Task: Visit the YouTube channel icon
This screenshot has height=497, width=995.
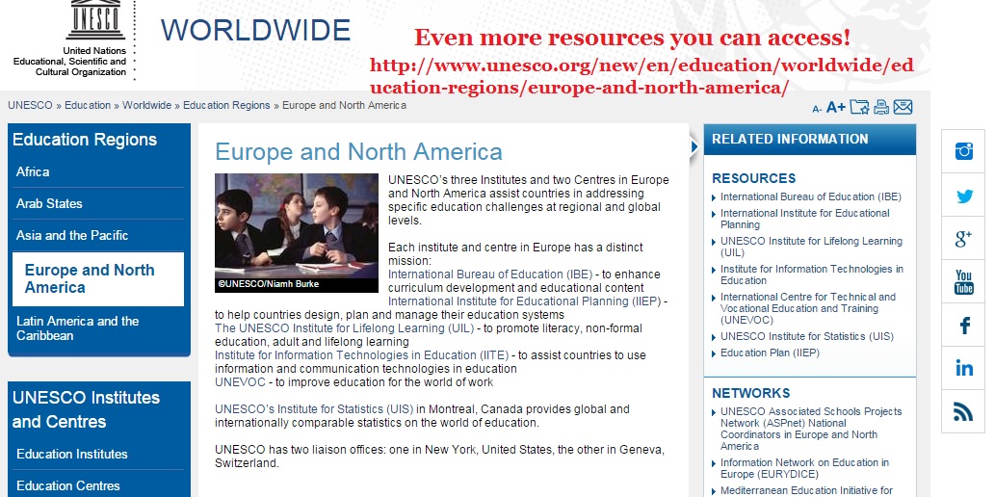Action: (963, 282)
